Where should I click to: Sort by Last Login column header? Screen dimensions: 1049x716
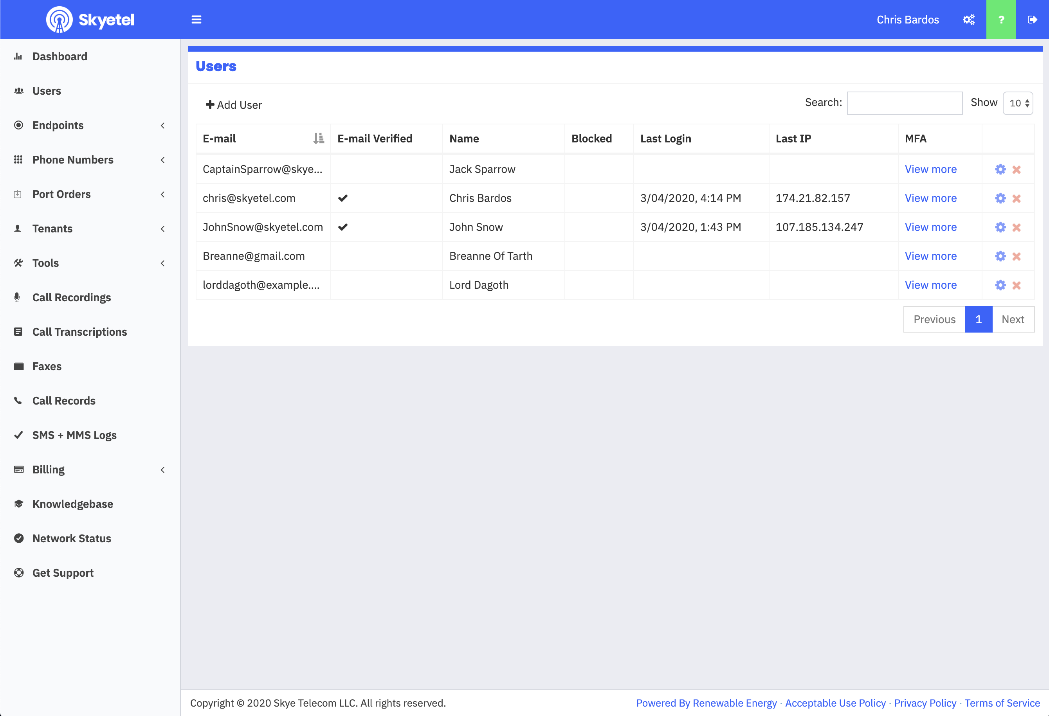(701, 139)
